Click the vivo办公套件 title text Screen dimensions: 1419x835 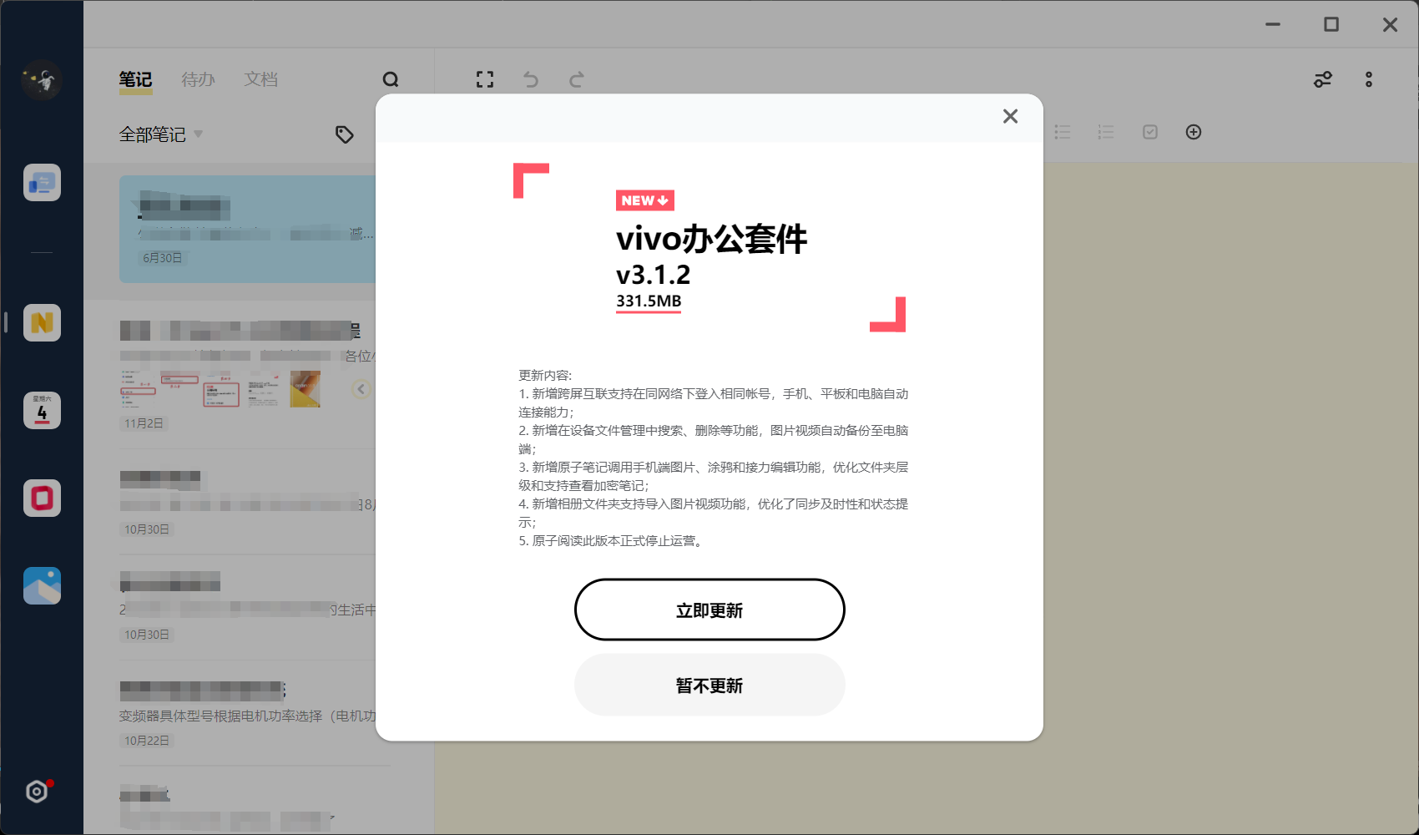tap(711, 239)
